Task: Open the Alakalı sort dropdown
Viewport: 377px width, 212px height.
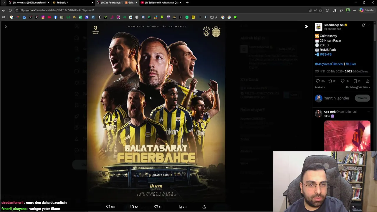Action: [320, 87]
